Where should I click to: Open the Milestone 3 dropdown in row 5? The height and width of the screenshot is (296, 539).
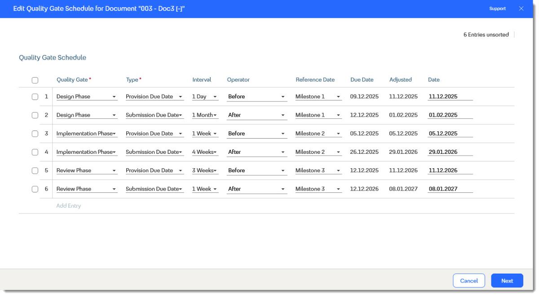pyautogui.click(x=318, y=170)
